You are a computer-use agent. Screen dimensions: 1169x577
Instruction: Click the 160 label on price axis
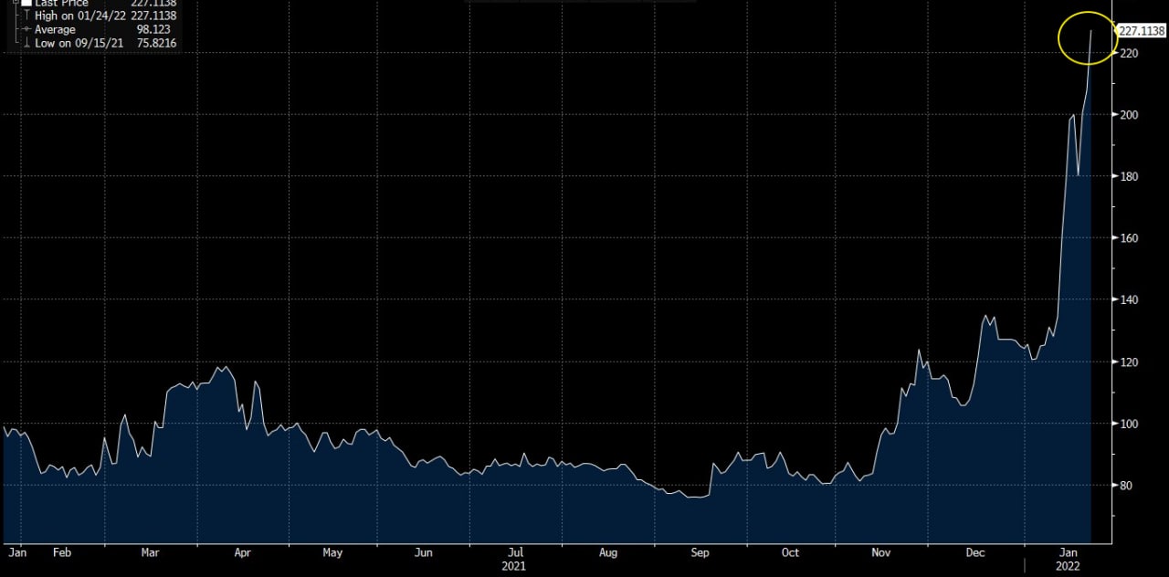(x=1129, y=238)
